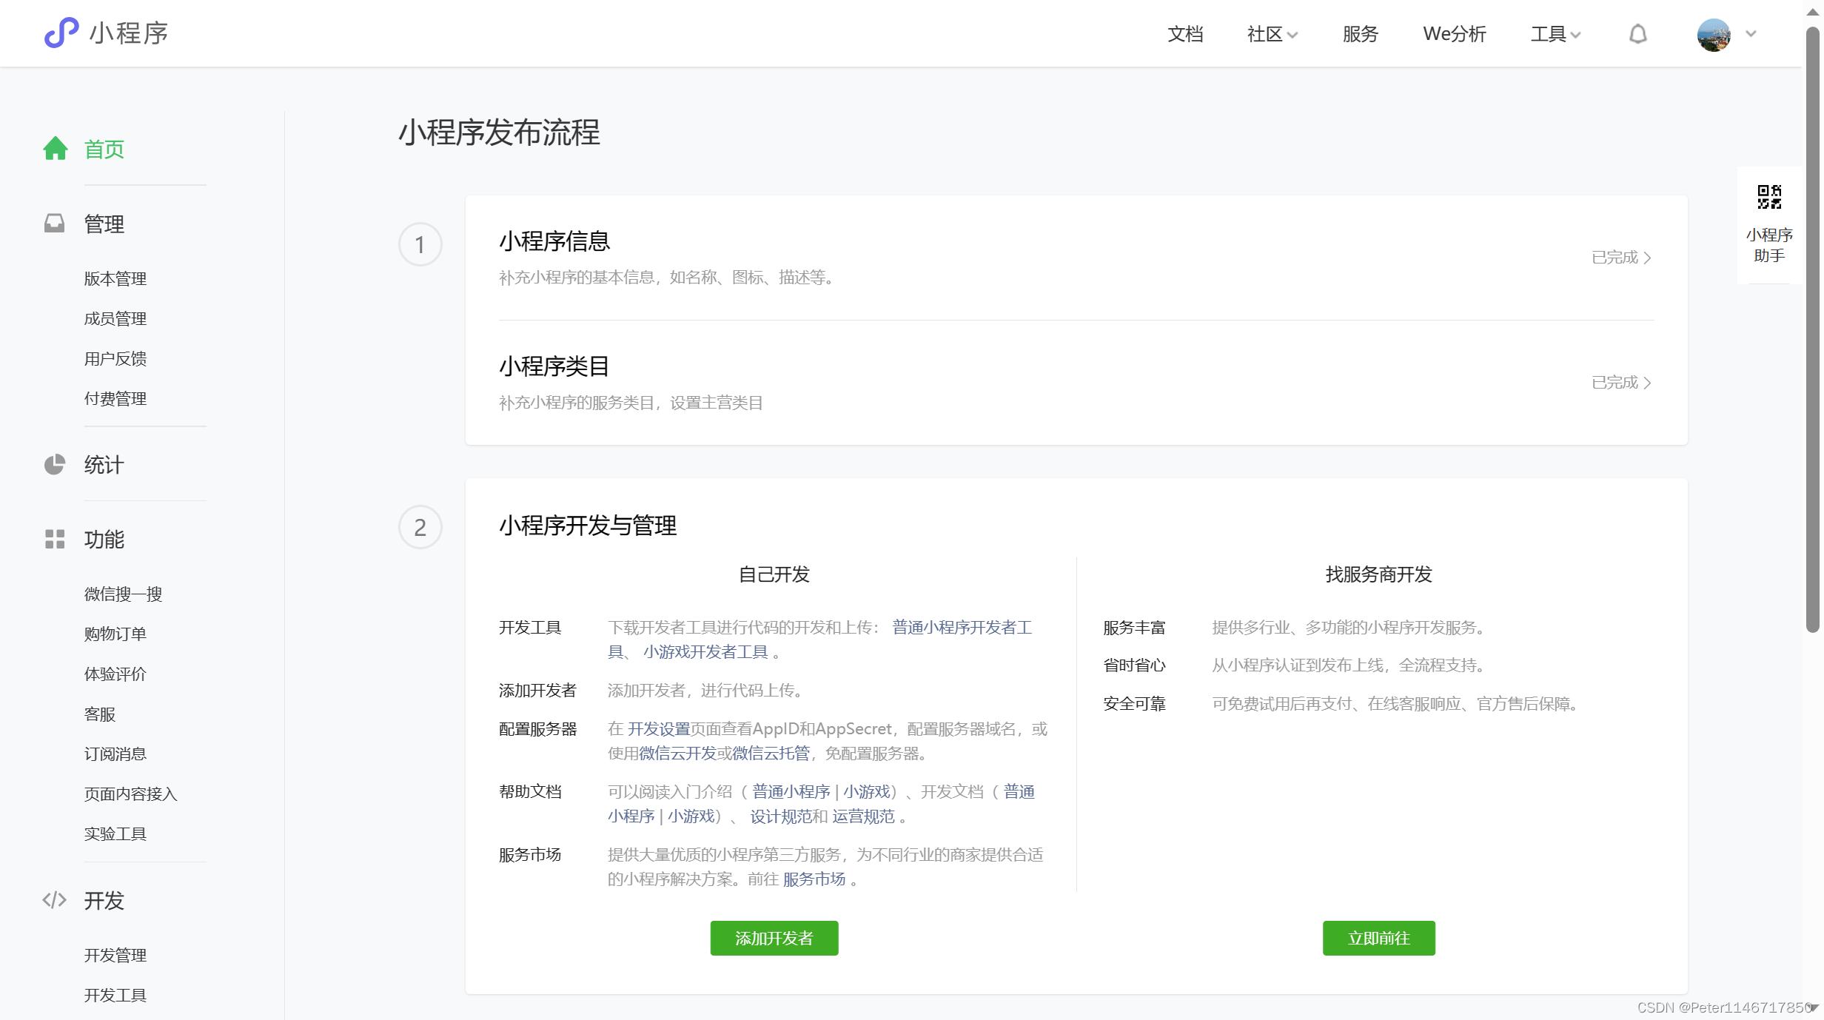Screen dimensions: 1824x1020
Task: Open the 管理 section via its inbox icon
Action: (x=55, y=224)
